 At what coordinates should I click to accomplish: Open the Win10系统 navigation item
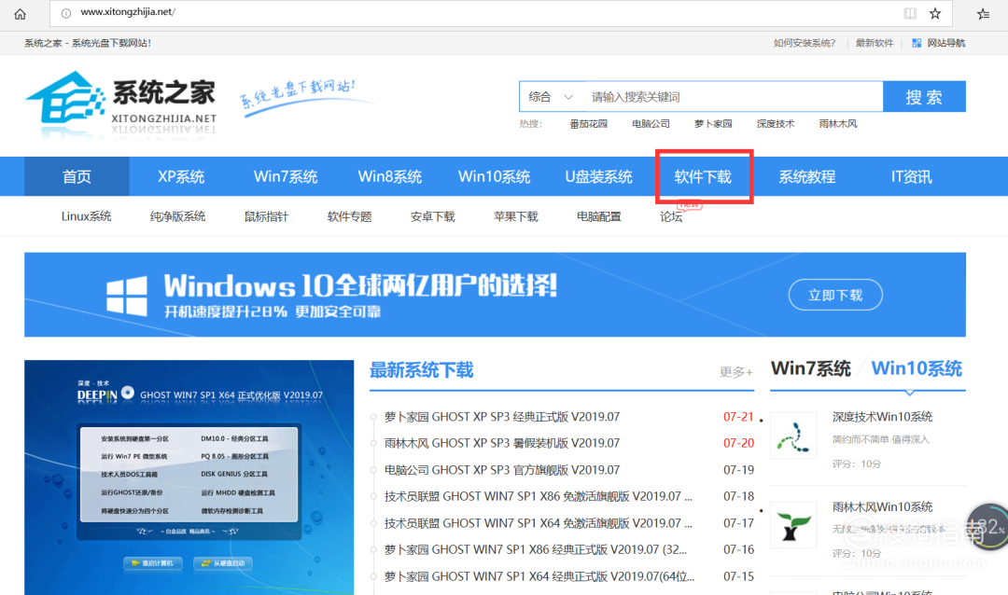494,176
